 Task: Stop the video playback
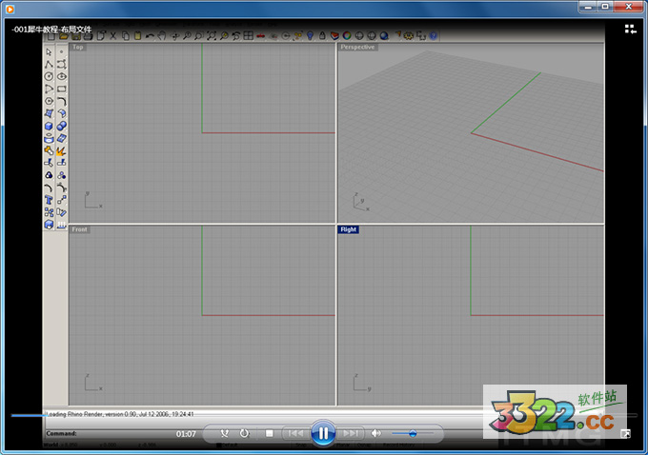[270, 433]
